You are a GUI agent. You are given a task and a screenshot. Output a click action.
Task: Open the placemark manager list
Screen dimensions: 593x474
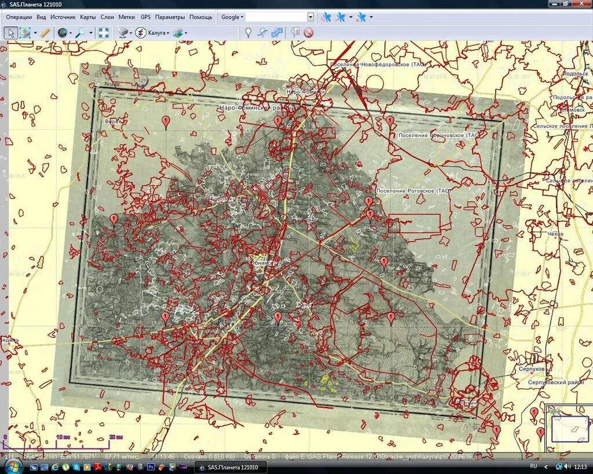click(296, 33)
